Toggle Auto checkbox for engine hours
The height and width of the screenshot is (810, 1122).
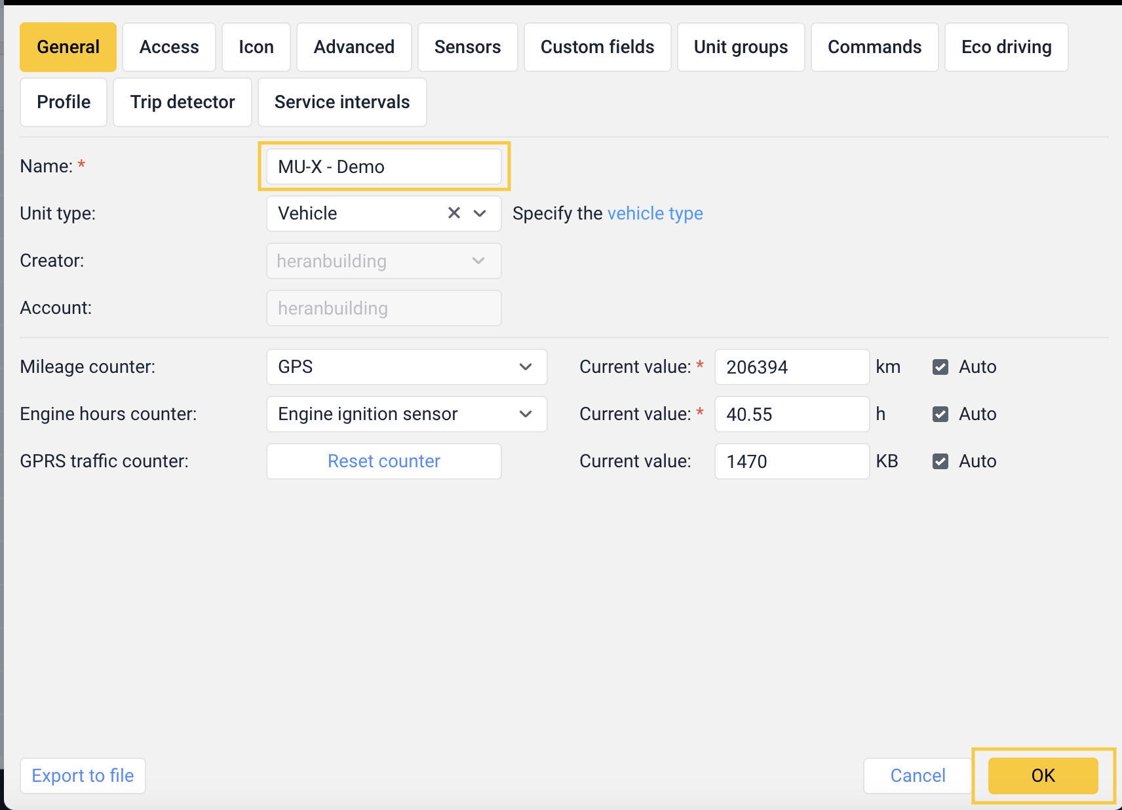click(940, 414)
